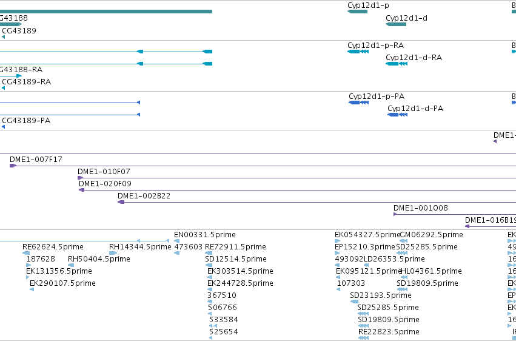Open the DME1-001O08 clone label

(421, 208)
